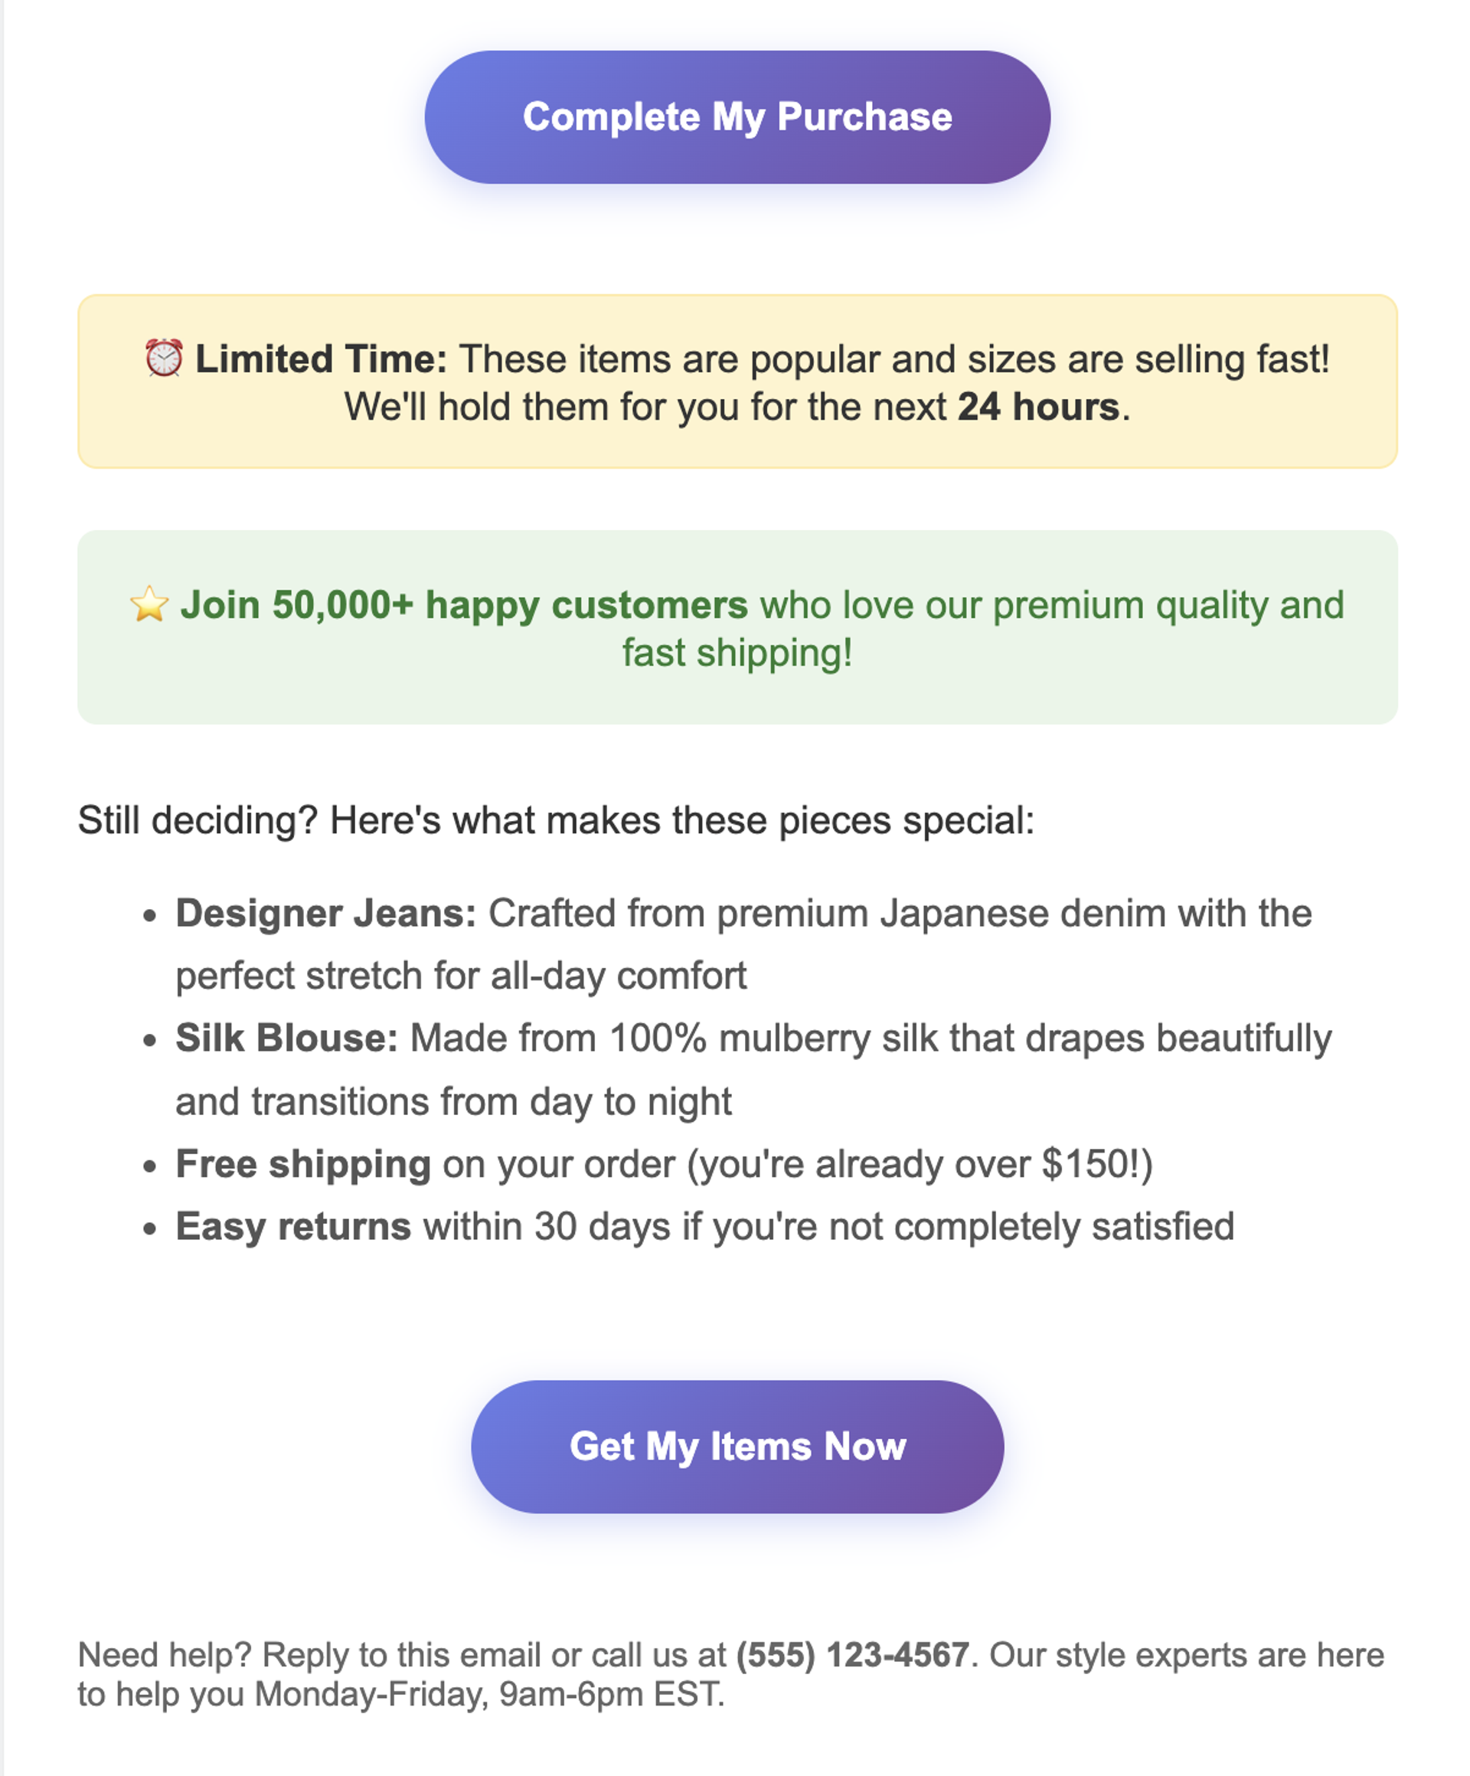Screen dimensions: 1470x1776
Task: Click the alarm clock emoji icon
Action: (163, 358)
